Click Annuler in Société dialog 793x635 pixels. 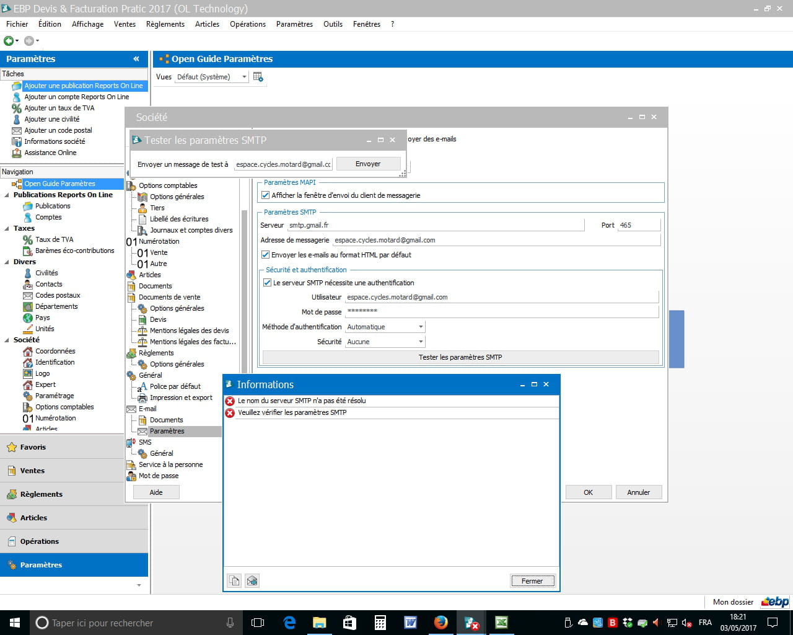[x=639, y=492]
